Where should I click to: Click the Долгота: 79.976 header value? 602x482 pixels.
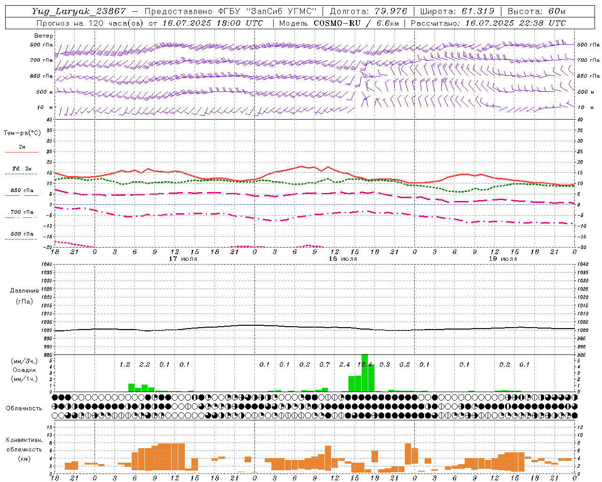coord(369,11)
